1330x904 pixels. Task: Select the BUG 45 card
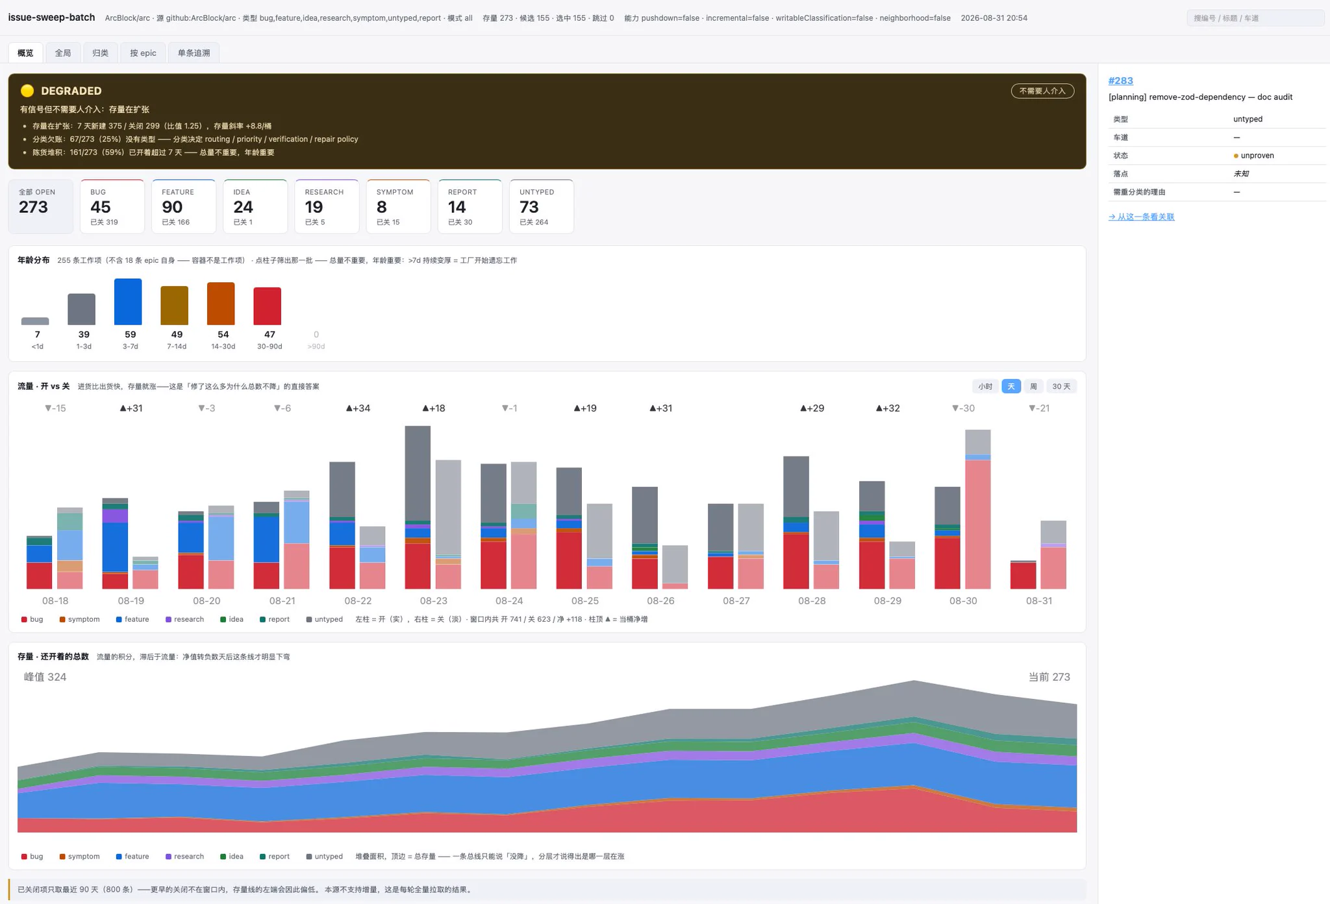(x=112, y=206)
